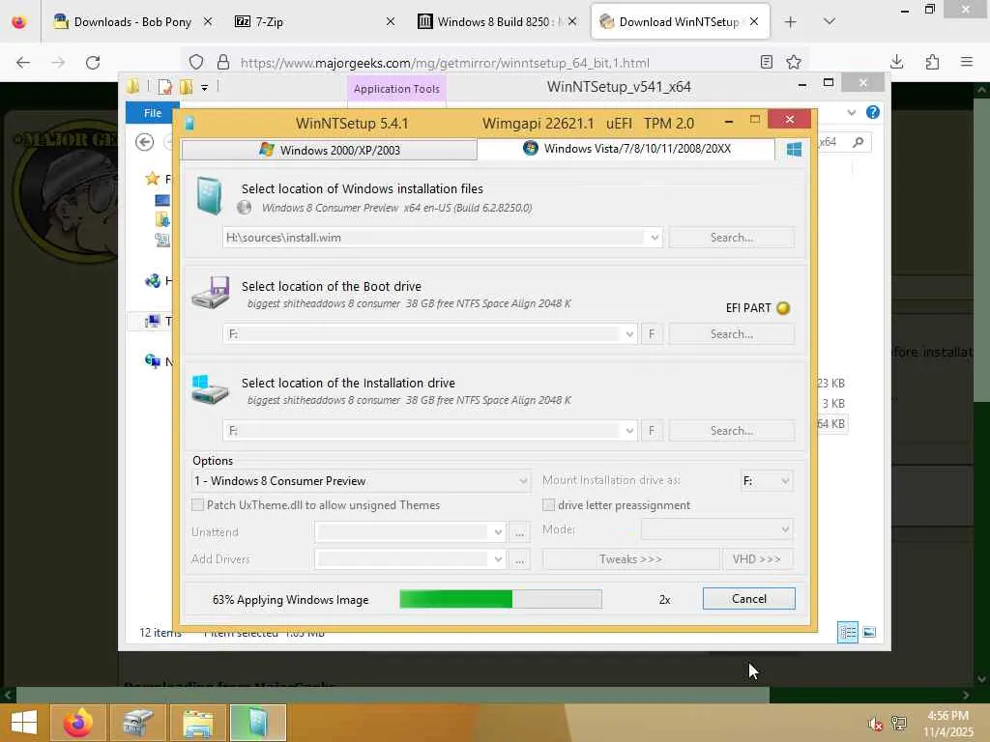Image resolution: width=990 pixels, height=742 pixels.
Task: Reload the MajorGeeks page
Action: (93, 63)
